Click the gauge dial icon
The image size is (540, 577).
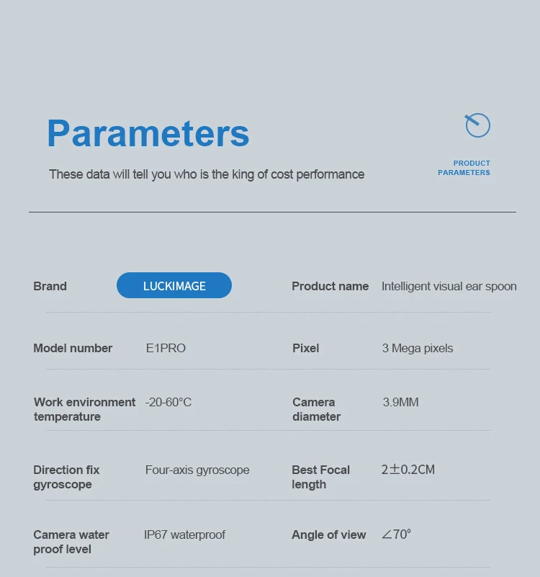[477, 125]
